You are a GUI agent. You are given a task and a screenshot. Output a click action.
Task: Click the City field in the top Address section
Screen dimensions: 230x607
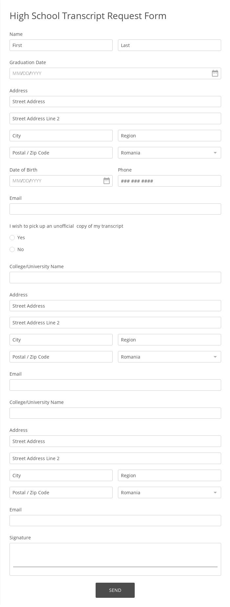(61, 135)
